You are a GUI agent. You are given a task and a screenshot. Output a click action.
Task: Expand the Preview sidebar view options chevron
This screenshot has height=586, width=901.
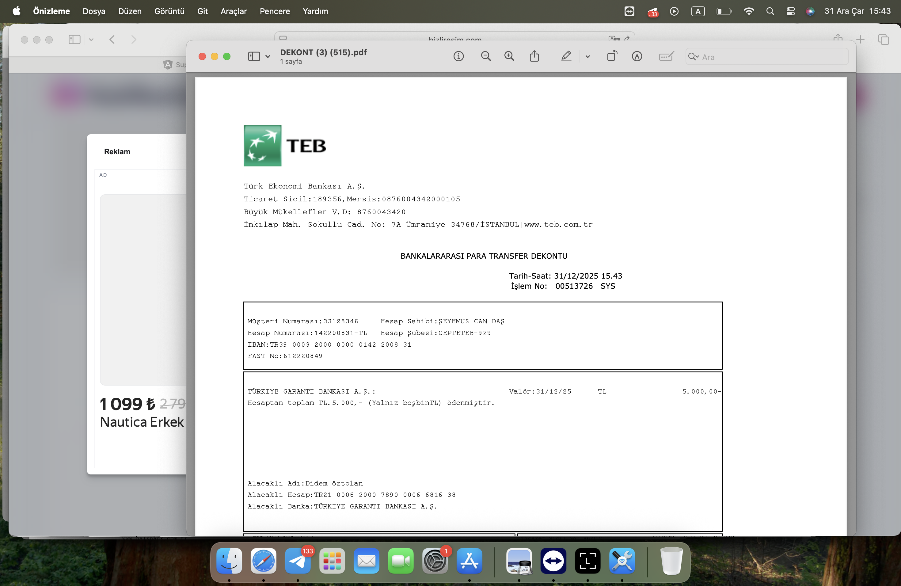268,56
